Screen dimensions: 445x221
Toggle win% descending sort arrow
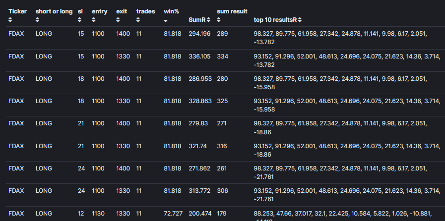coord(166,21)
